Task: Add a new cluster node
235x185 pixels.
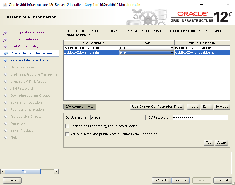Action: click(x=193, y=107)
